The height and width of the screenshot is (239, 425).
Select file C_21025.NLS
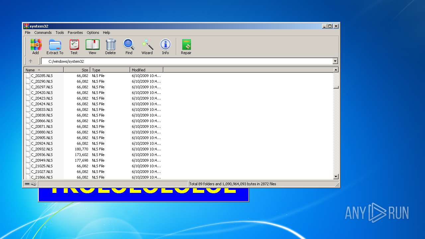(x=42, y=166)
